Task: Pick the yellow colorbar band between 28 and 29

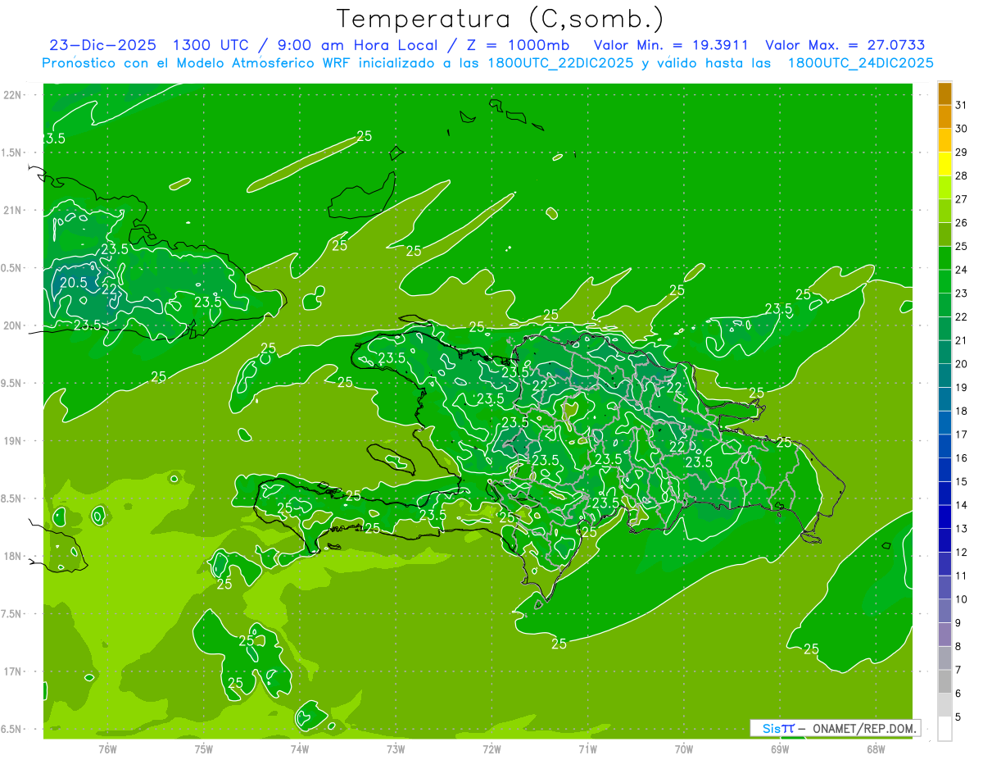Action: pyautogui.click(x=944, y=164)
